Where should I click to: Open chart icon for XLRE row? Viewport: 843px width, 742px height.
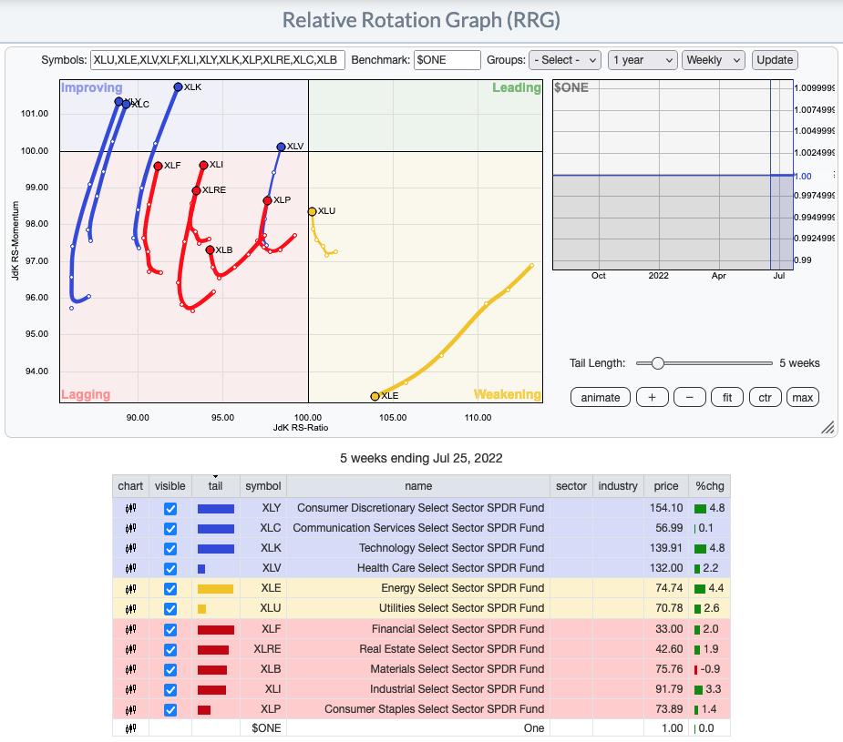coord(130,650)
